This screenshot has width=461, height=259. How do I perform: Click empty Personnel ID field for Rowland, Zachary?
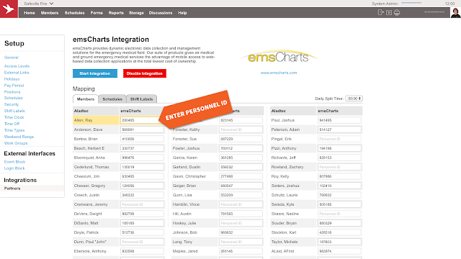pos(339,167)
